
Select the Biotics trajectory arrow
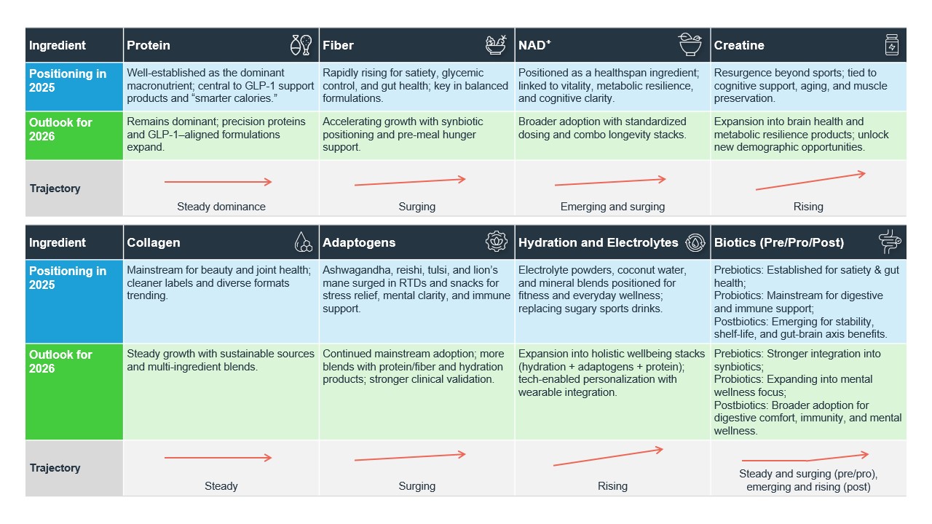click(805, 458)
